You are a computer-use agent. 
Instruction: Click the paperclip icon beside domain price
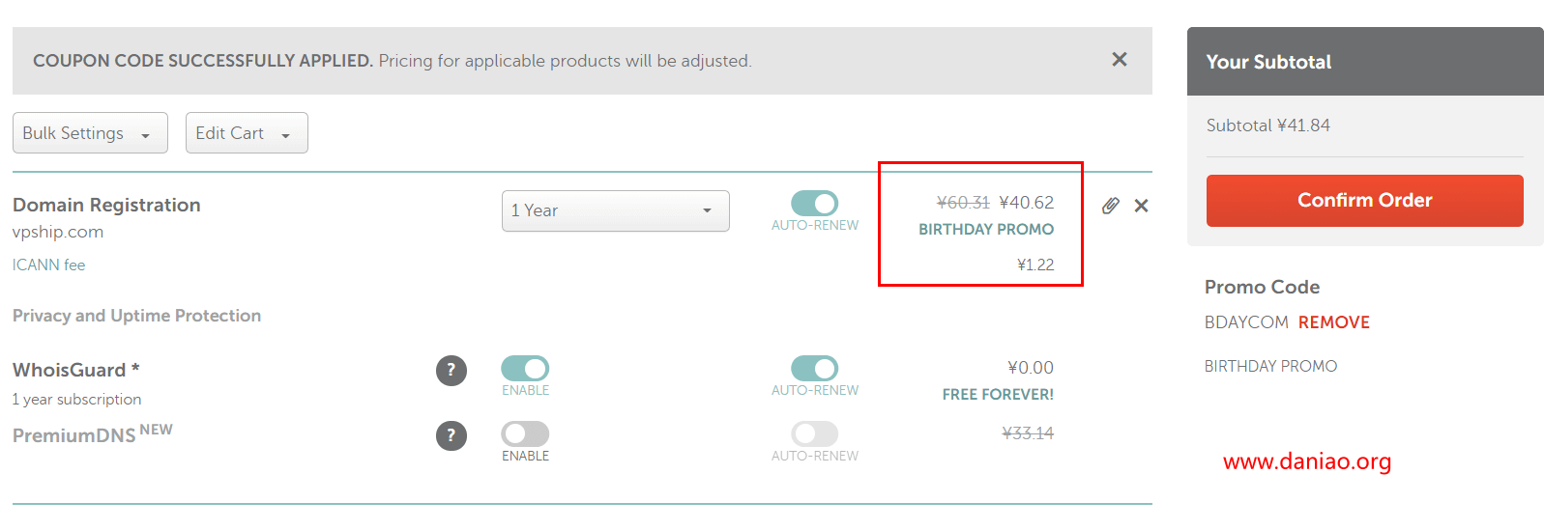[x=1111, y=206]
